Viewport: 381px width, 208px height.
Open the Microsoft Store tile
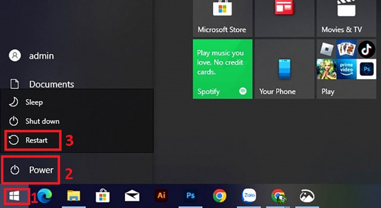[222, 17]
